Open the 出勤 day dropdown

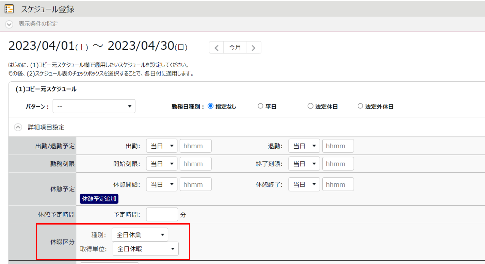tap(162, 146)
